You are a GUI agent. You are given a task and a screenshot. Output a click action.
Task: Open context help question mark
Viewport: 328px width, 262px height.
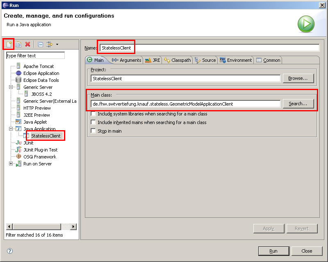point(10,251)
